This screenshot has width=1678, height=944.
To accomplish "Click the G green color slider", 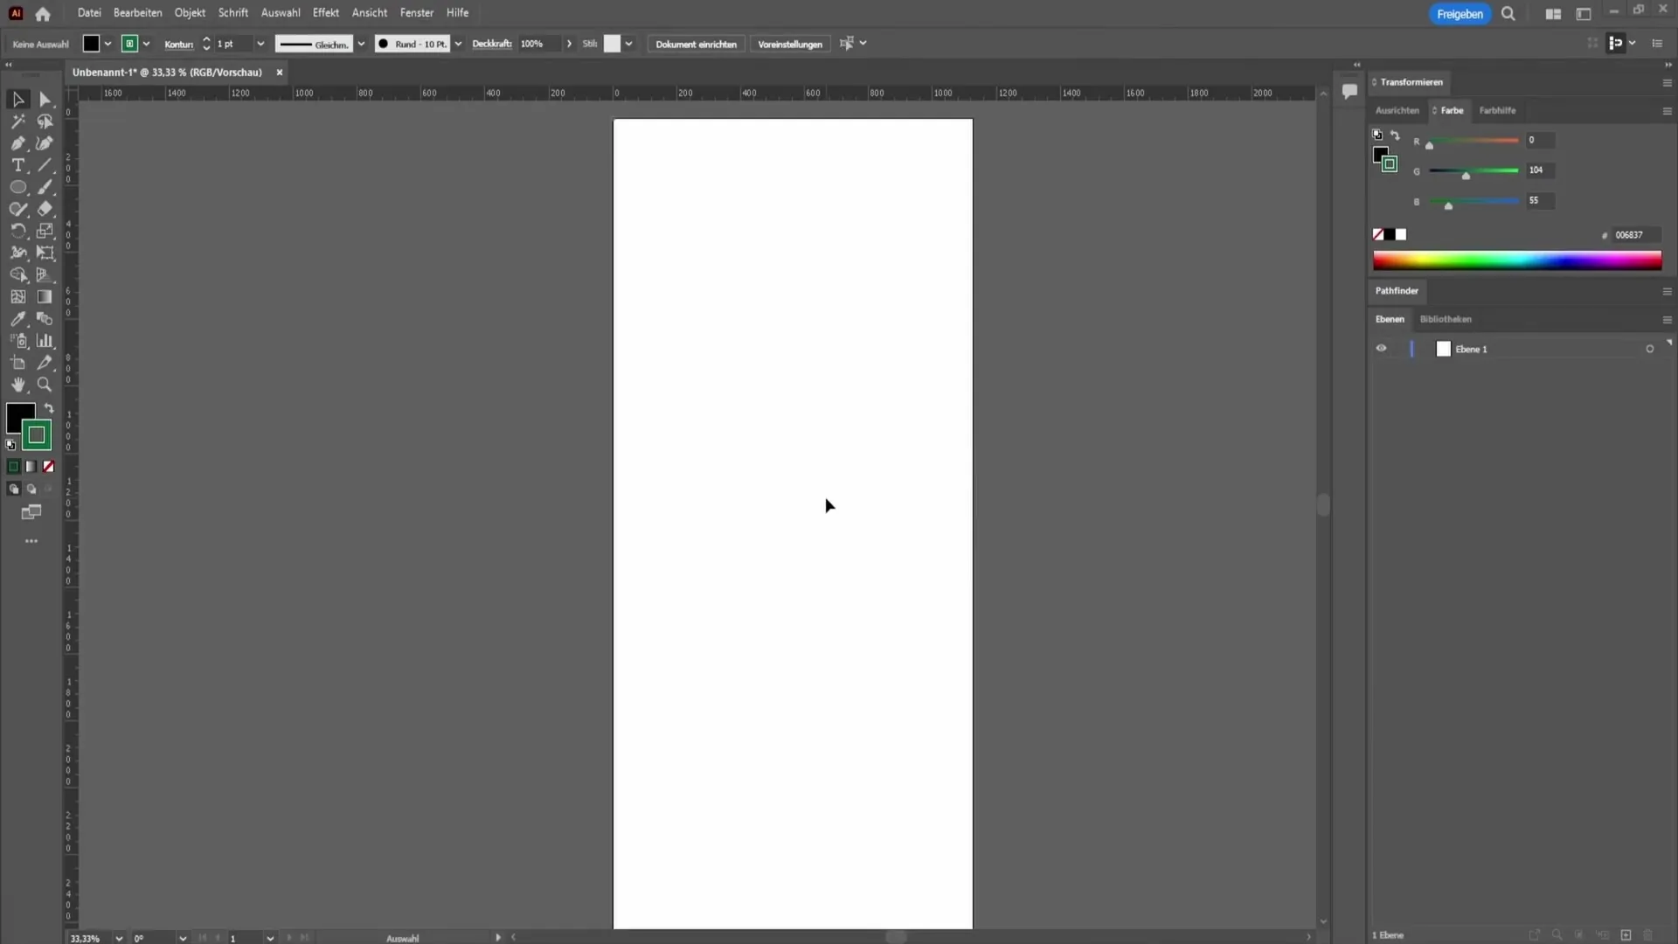I will (x=1473, y=170).
